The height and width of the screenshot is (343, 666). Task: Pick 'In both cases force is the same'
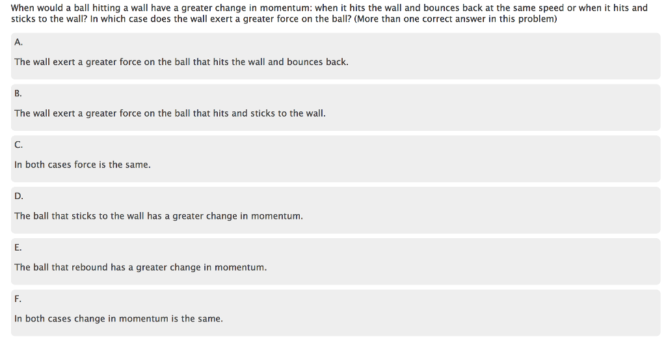coord(83,165)
